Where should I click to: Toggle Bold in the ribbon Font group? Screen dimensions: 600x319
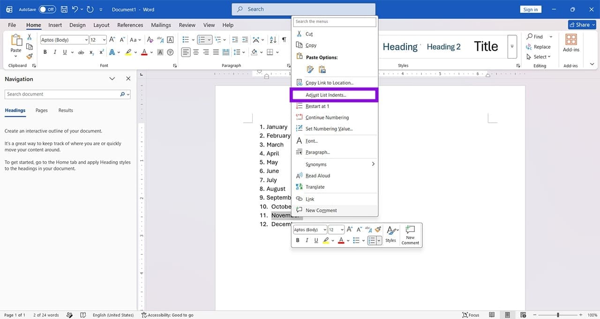(x=45, y=52)
